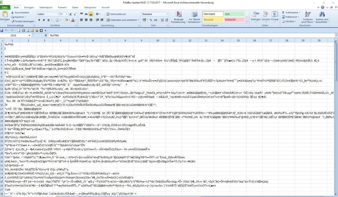Open number format Standard dropdown
Image resolution: width=338 pixels, height=197 pixels.
click(x=167, y=14)
